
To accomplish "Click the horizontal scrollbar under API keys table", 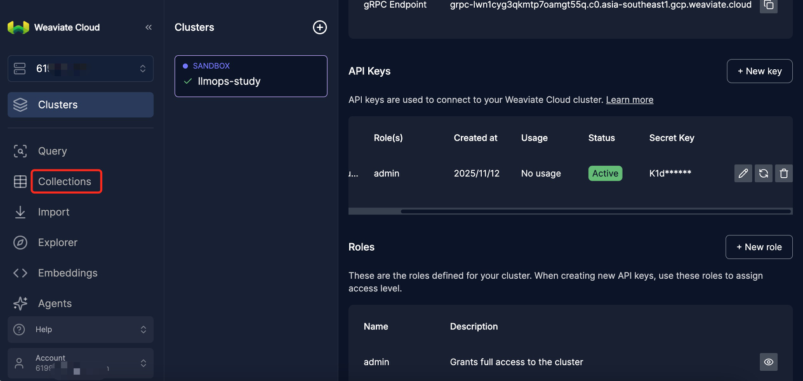I will click(596, 211).
